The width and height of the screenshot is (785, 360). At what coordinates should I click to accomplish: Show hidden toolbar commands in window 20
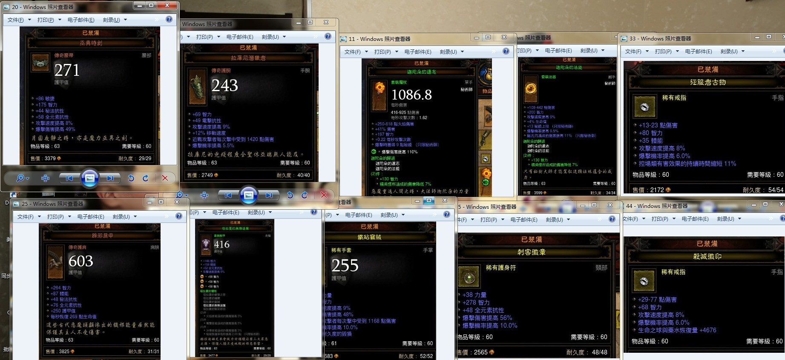click(157, 20)
